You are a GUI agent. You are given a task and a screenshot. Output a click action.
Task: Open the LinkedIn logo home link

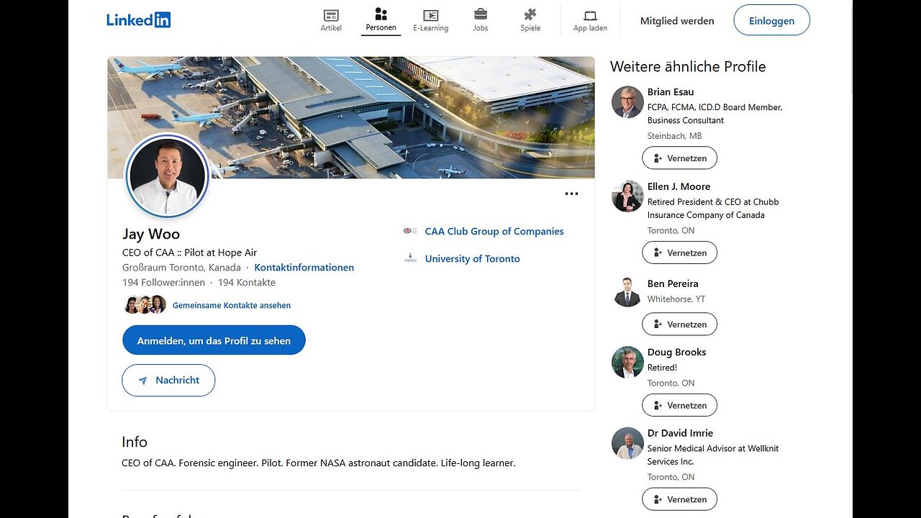pyautogui.click(x=139, y=20)
